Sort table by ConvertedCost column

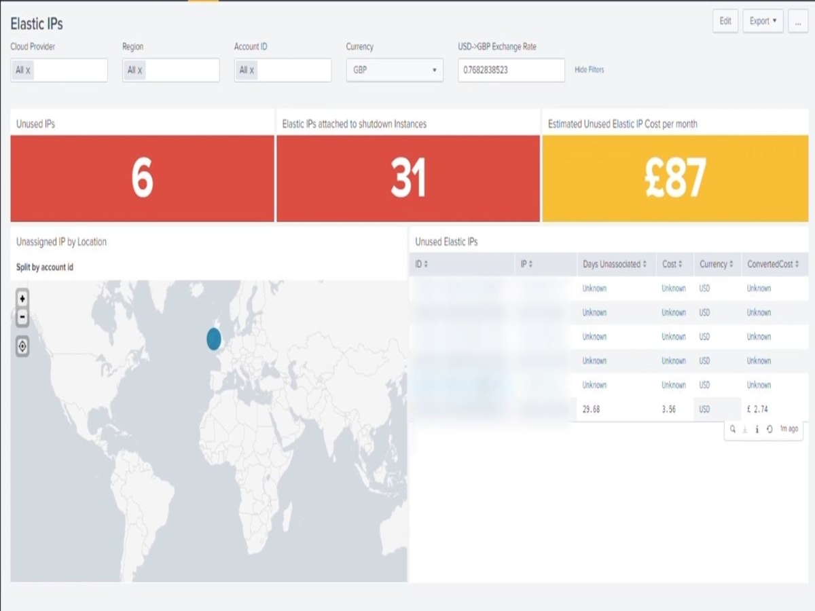point(773,264)
